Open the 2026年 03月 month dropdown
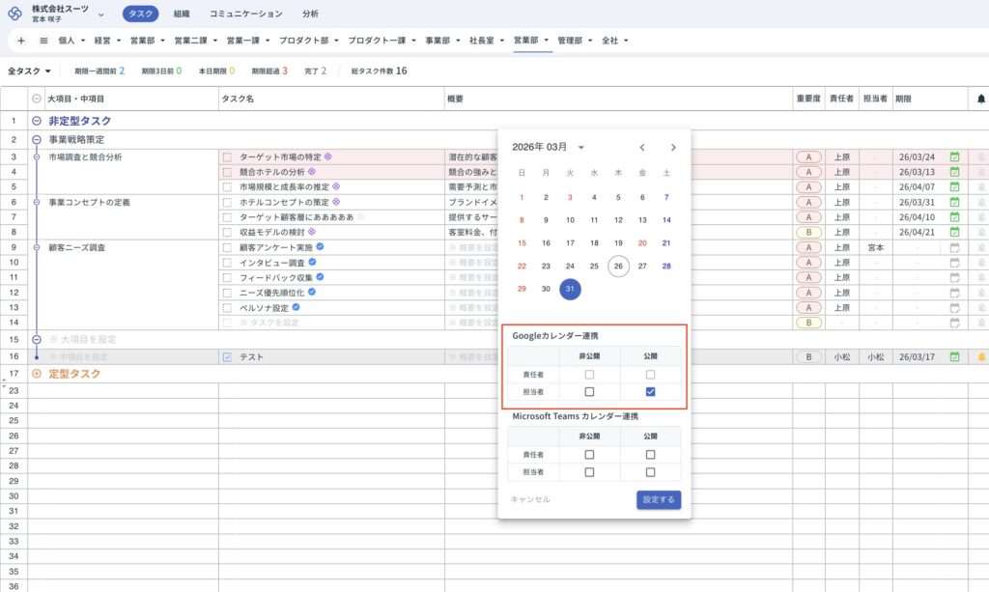Screen dimensions: 989x592 581,148
